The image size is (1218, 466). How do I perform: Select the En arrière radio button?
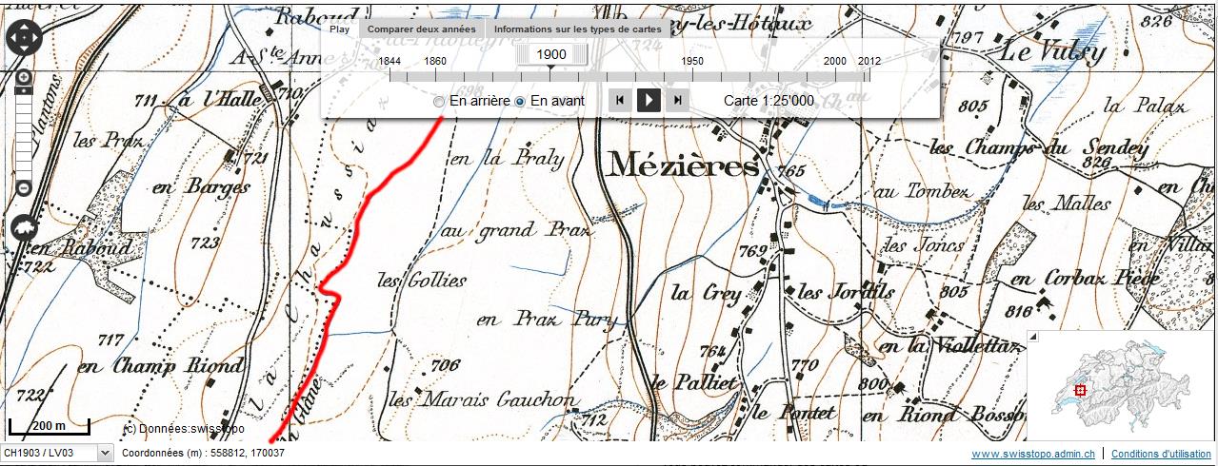pos(439,101)
